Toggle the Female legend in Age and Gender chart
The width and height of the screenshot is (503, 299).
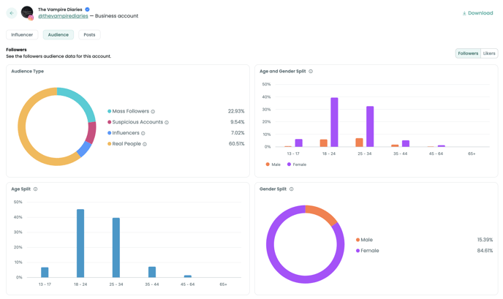point(297,164)
